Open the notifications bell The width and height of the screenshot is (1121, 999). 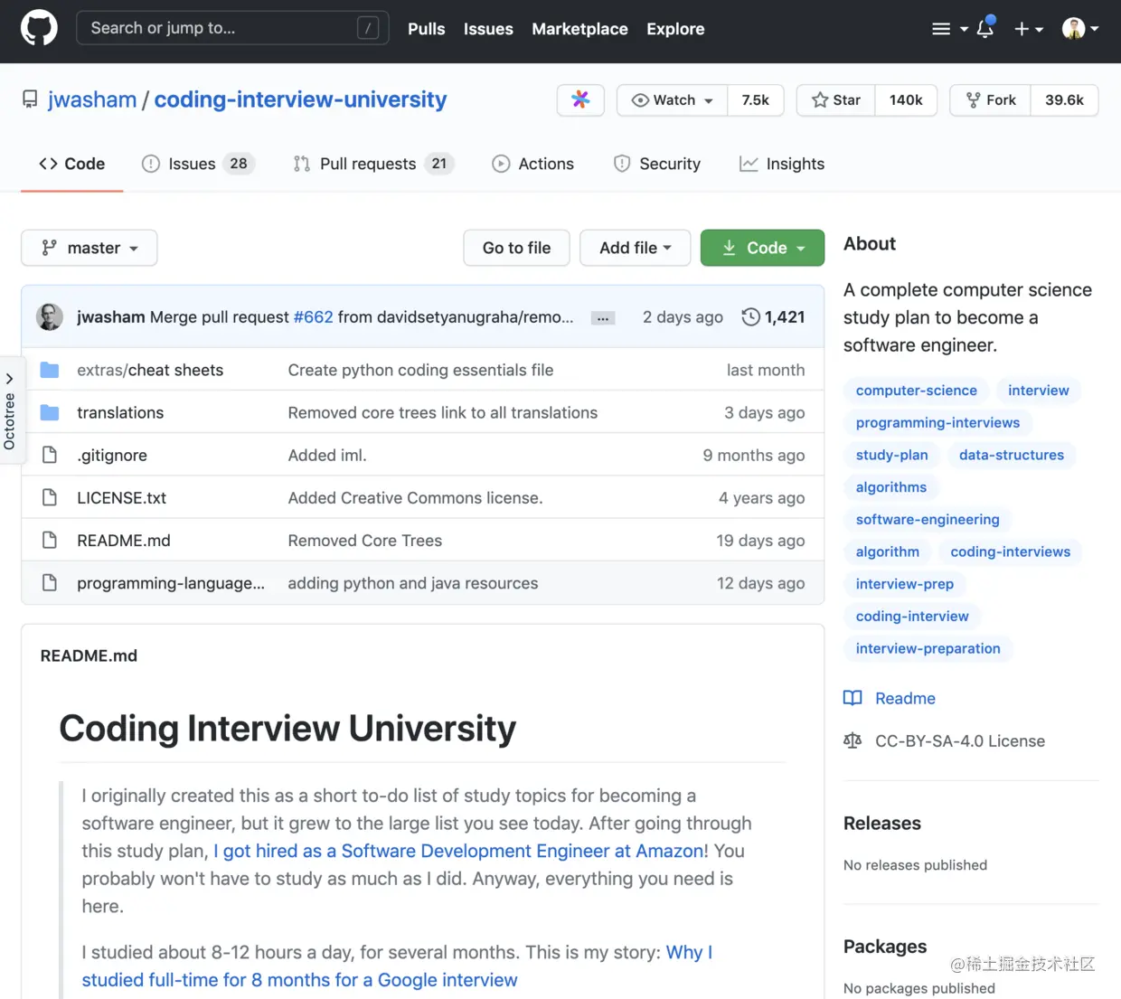[985, 28]
